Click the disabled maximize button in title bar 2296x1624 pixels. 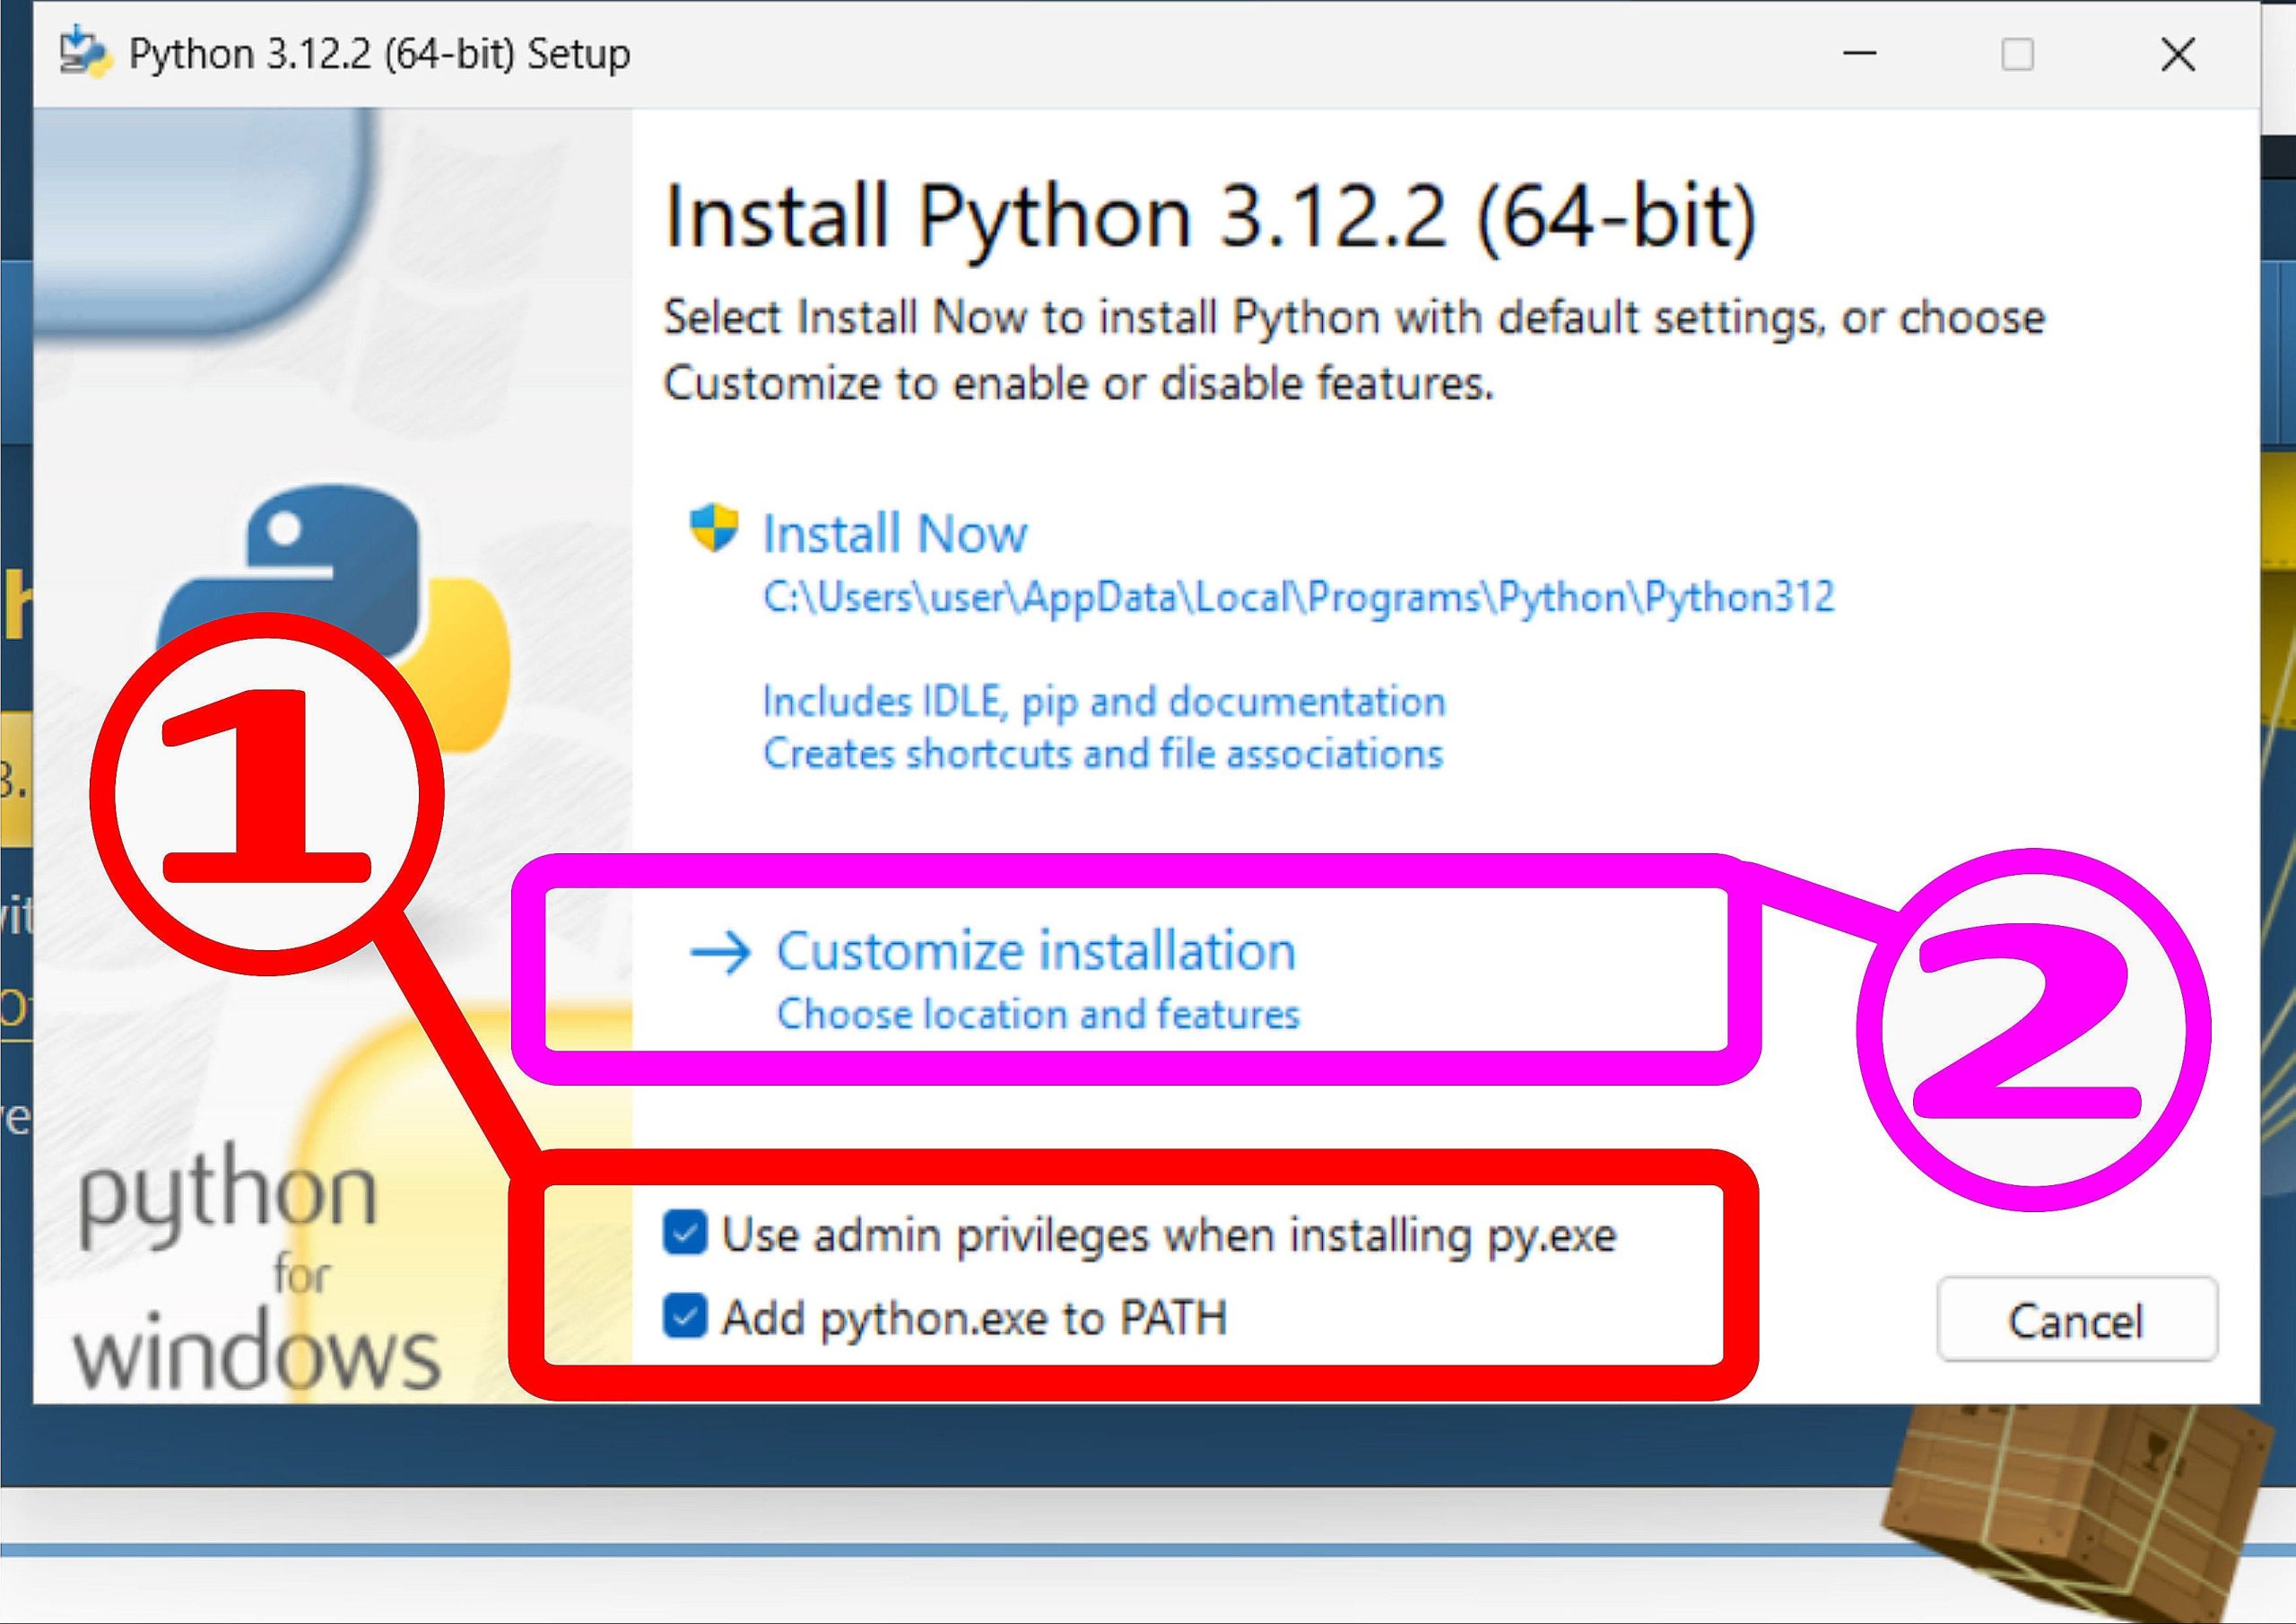[2018, 54]
